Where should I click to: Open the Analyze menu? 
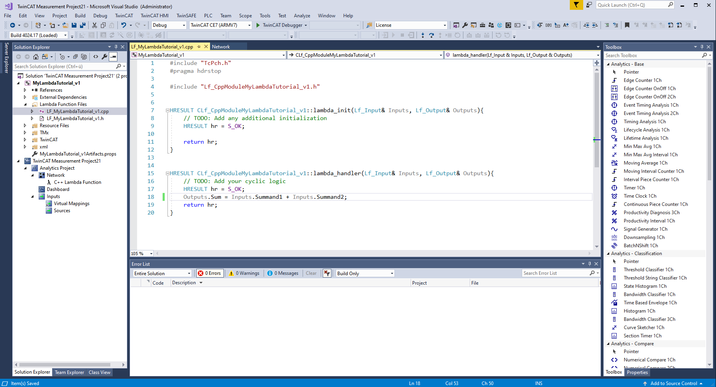click(x=302, y=16)
